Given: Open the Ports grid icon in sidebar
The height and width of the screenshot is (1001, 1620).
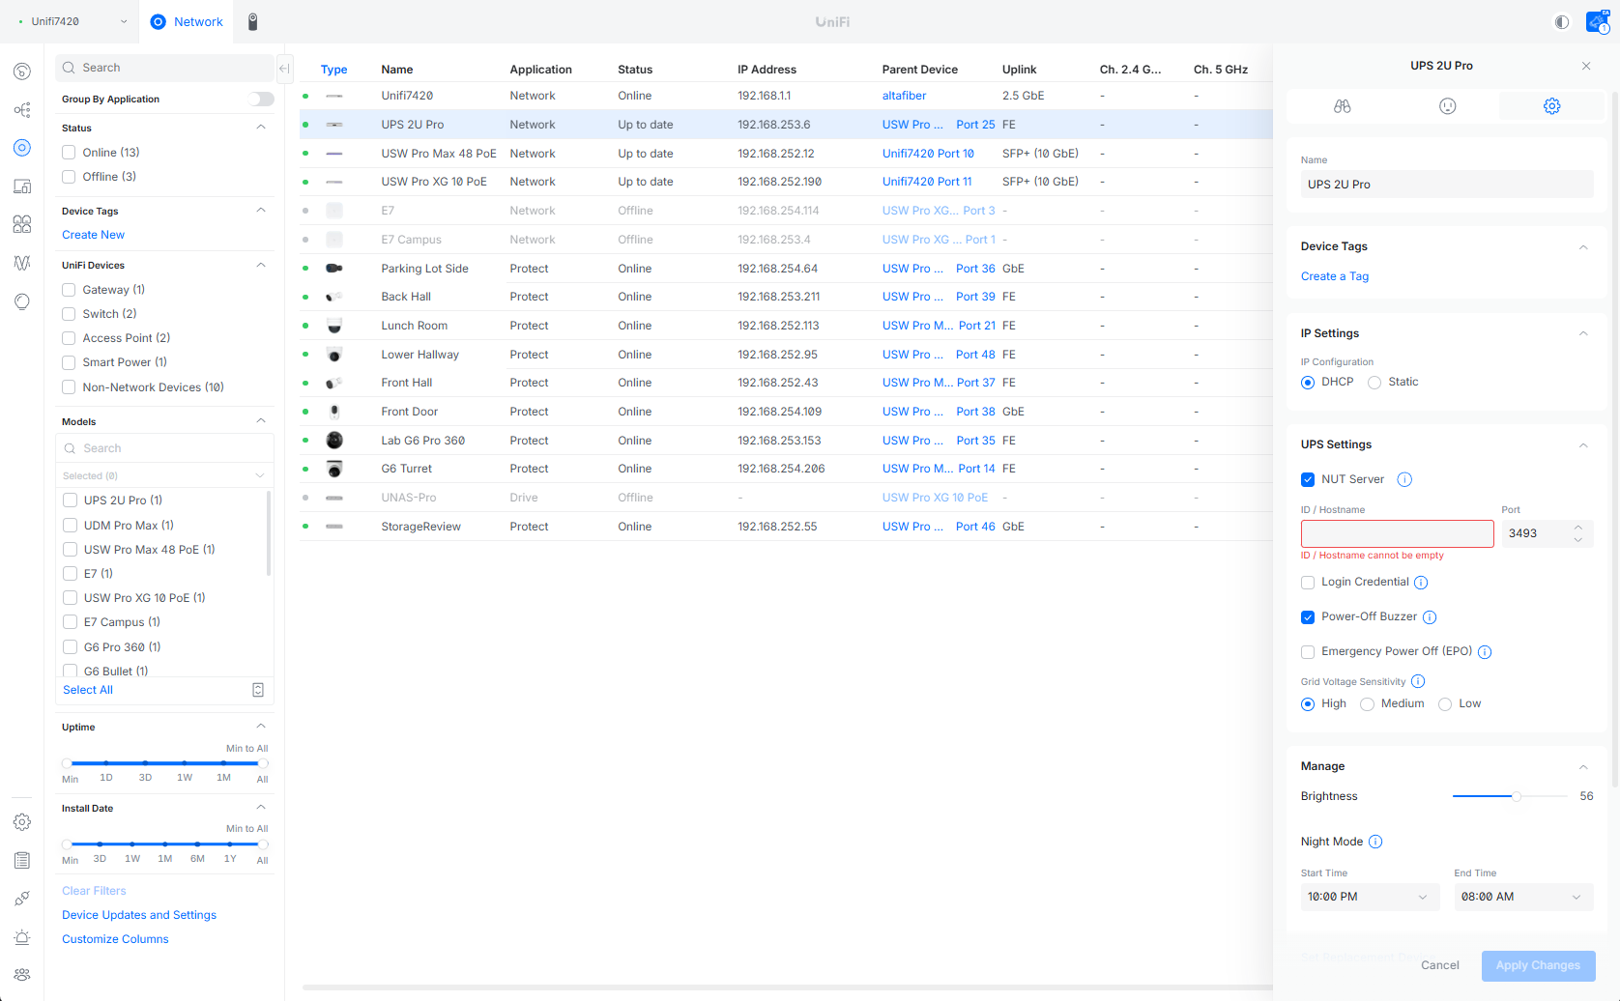Looking at the screenshot, I should click(22, 224).
